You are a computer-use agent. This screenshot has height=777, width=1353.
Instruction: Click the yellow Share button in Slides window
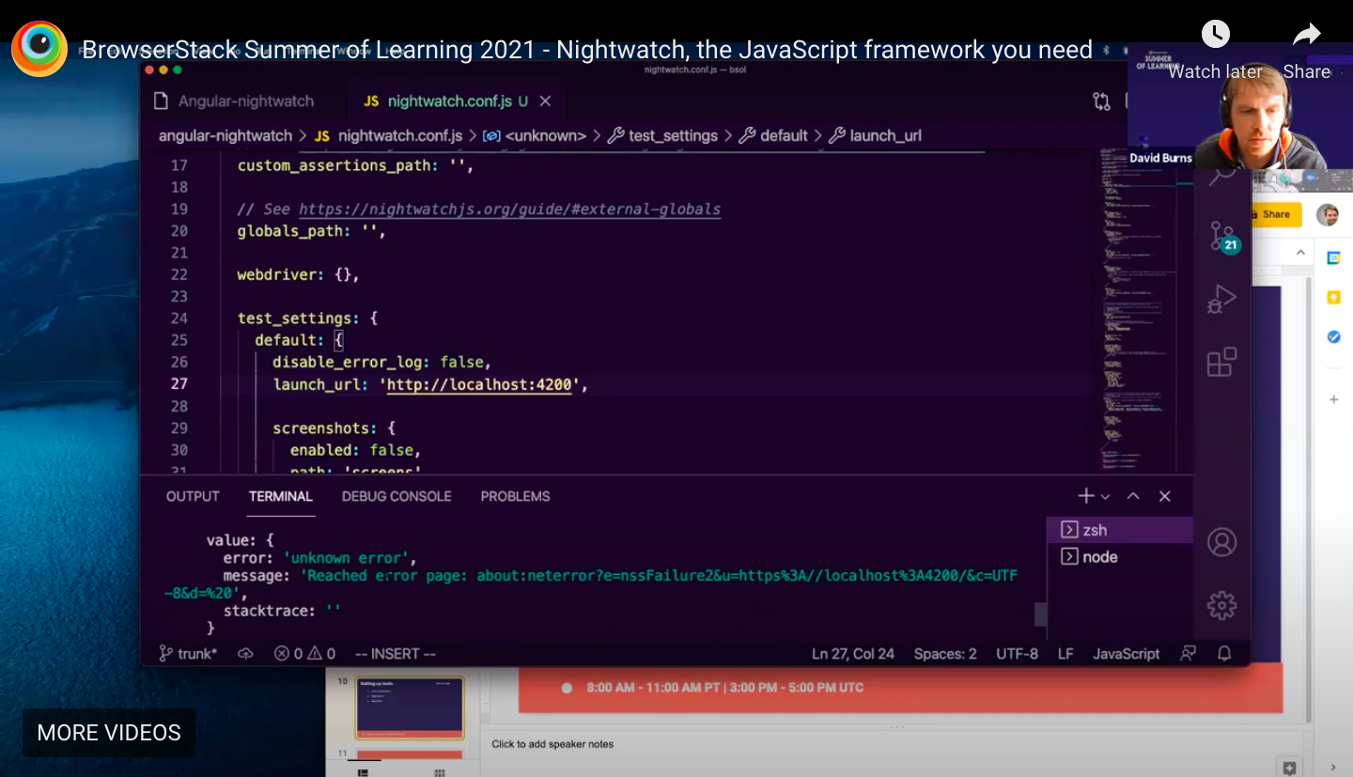coord(1275,214)
